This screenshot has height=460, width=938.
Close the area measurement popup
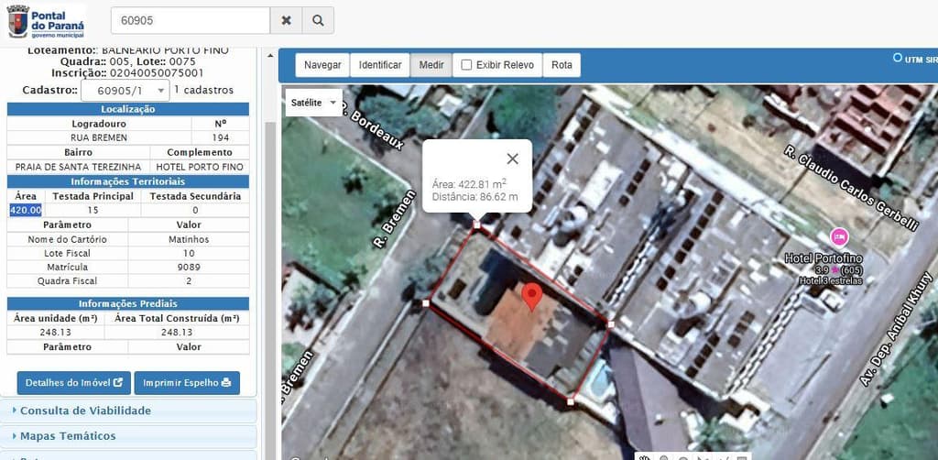(513, 159)
